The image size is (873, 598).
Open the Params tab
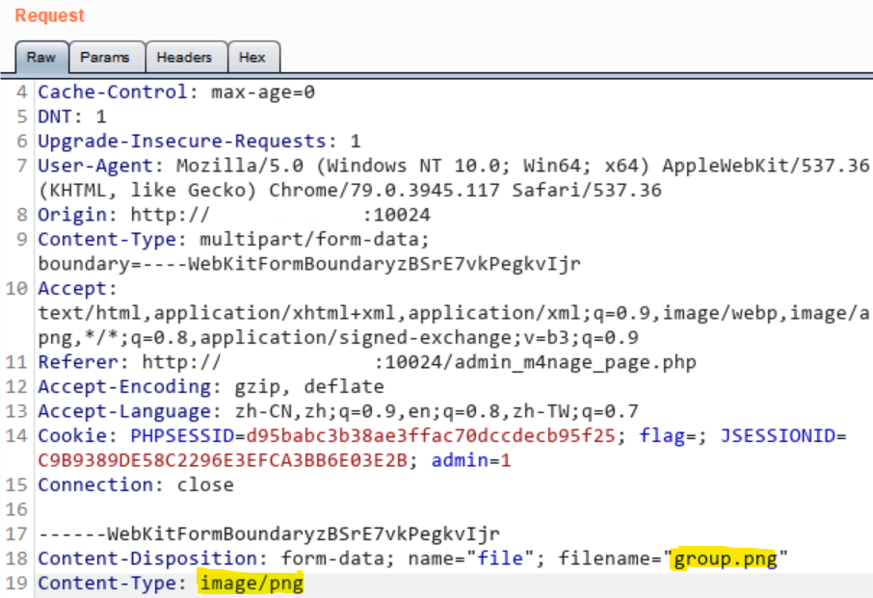[104, 58]
